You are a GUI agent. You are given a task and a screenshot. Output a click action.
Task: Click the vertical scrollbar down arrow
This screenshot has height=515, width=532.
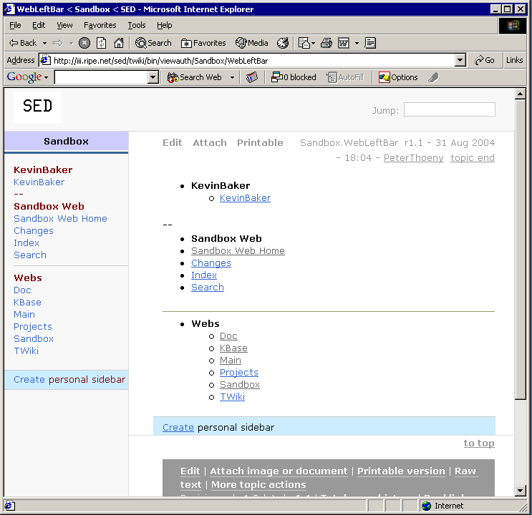[521, 491]
